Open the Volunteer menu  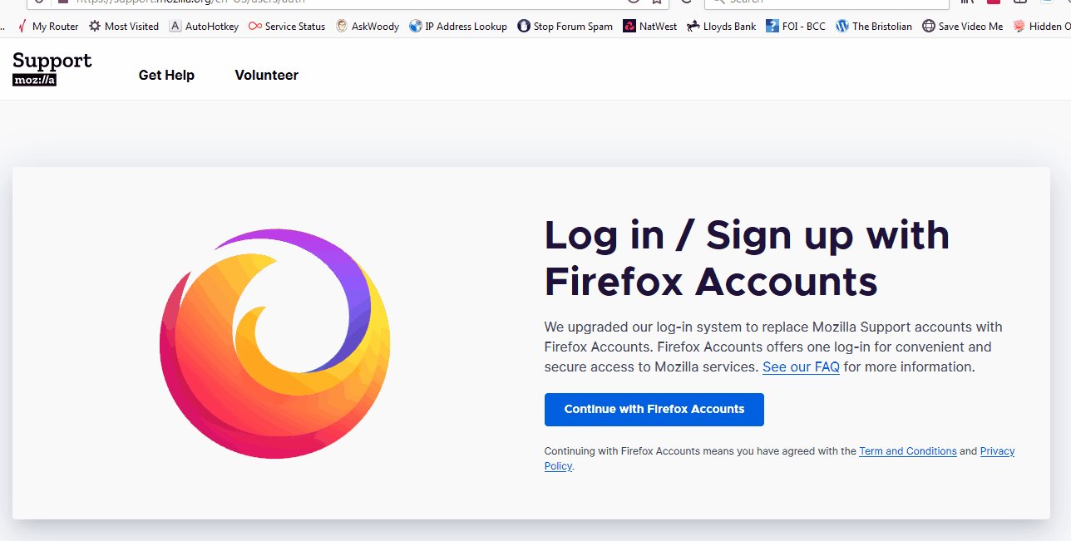coord(266,76)
